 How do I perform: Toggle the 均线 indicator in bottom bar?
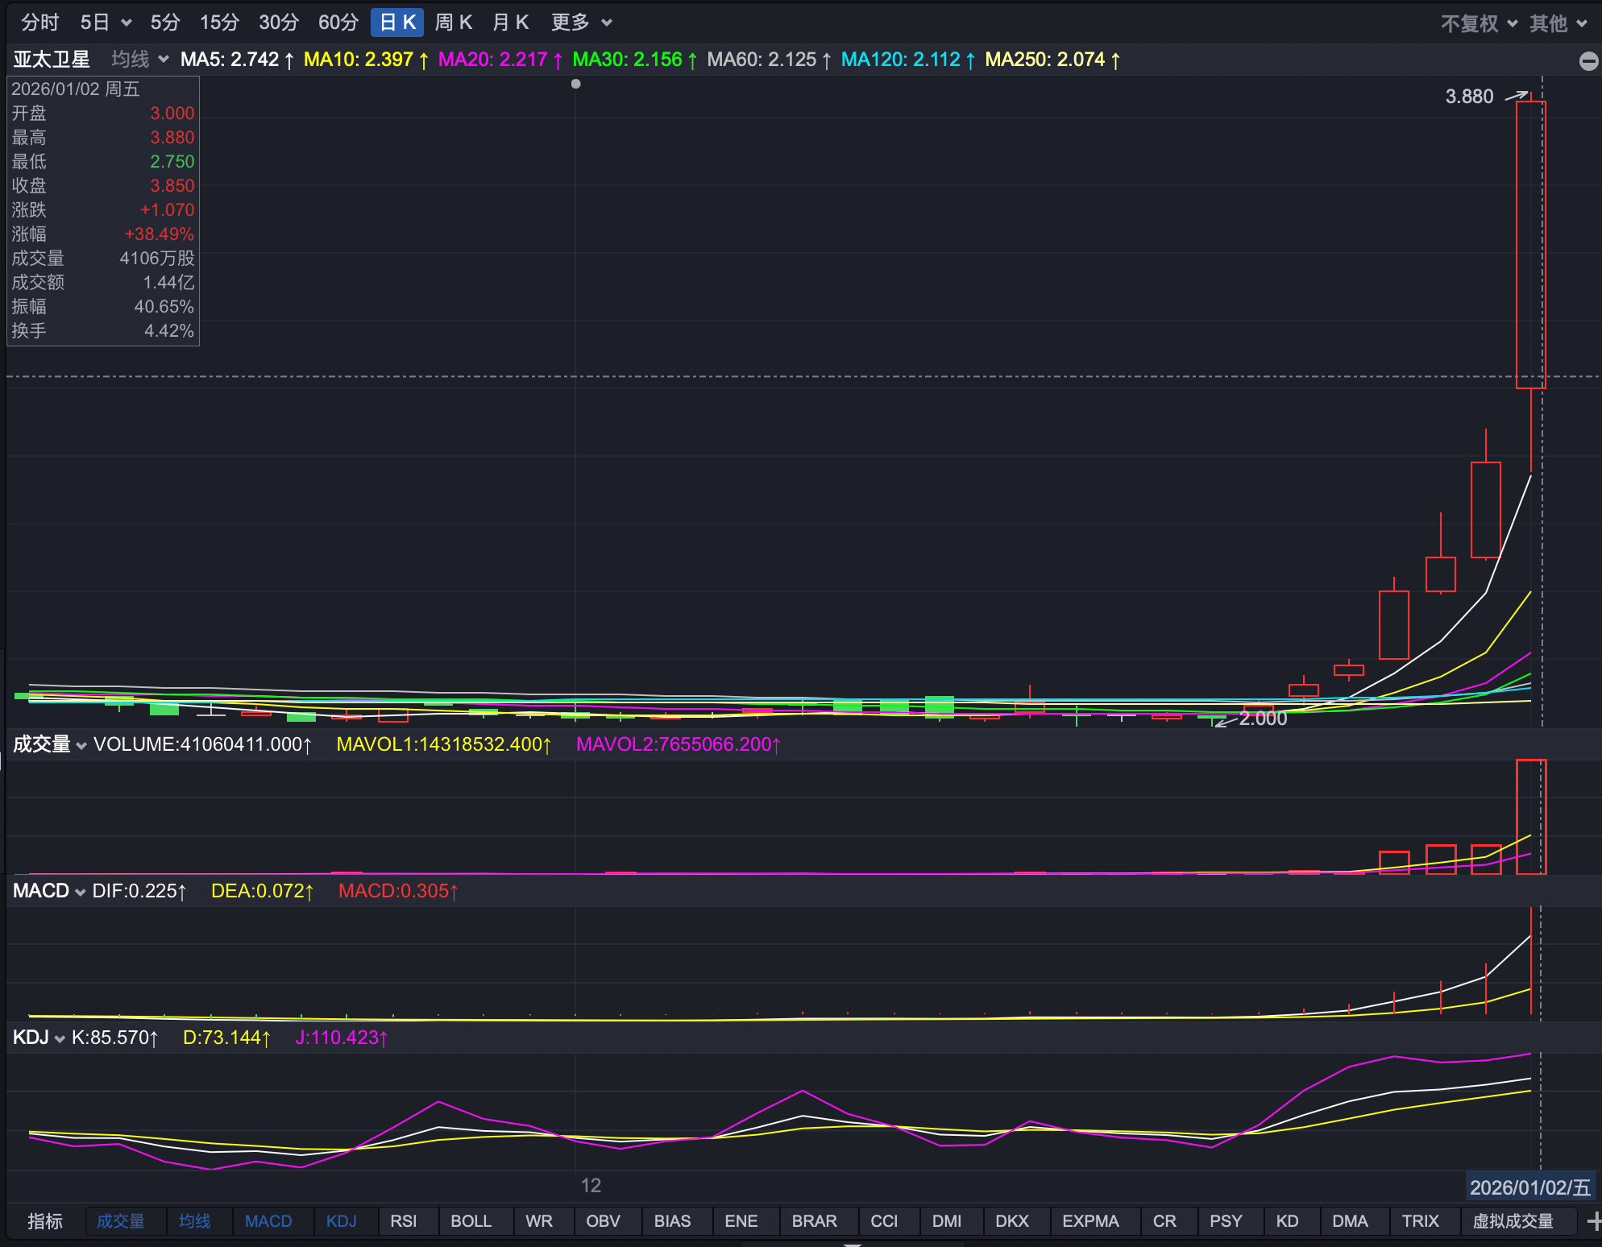pos(194,1221)
